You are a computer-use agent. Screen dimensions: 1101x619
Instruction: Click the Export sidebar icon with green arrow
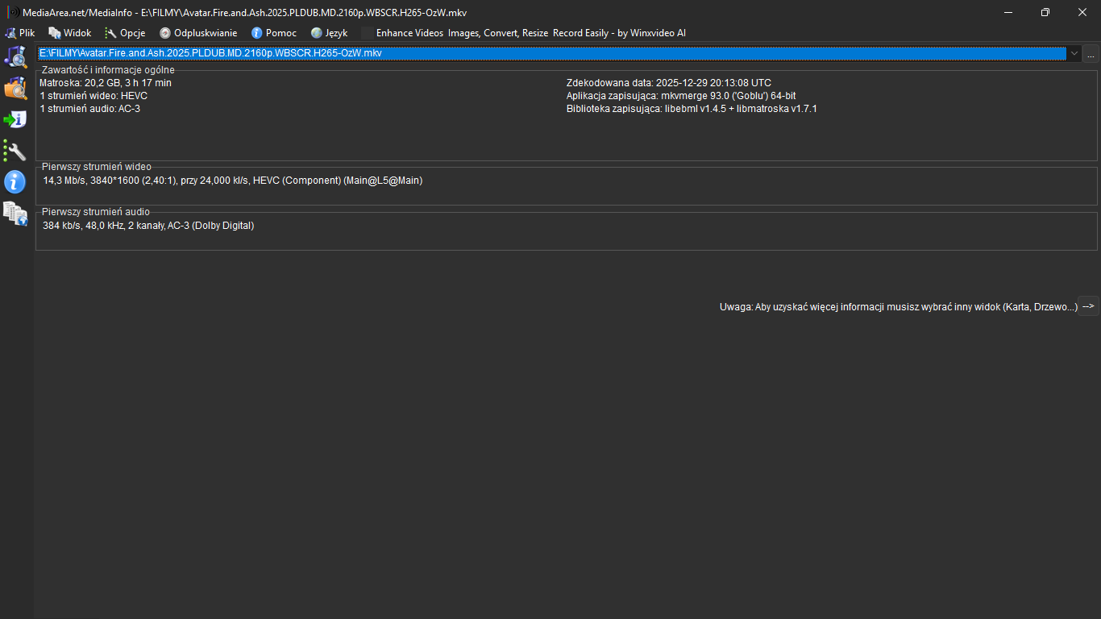click(x=15, y=119)
